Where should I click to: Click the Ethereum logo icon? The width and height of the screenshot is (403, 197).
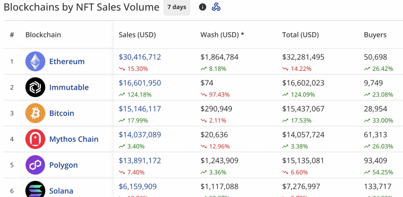pyautogui.click(x=35, y=61)
